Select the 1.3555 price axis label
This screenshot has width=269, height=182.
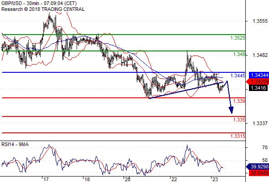click(x=260, y=21)
